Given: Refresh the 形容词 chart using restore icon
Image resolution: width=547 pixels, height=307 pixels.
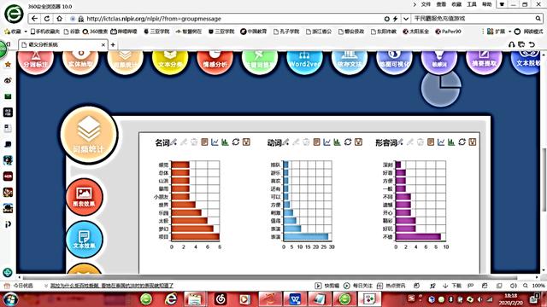Looking at the screenshot, I should 462,142.
